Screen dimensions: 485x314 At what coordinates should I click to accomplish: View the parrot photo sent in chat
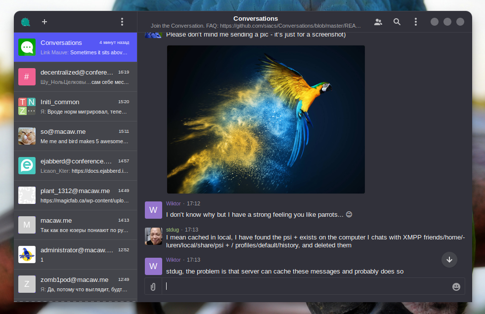266,119
